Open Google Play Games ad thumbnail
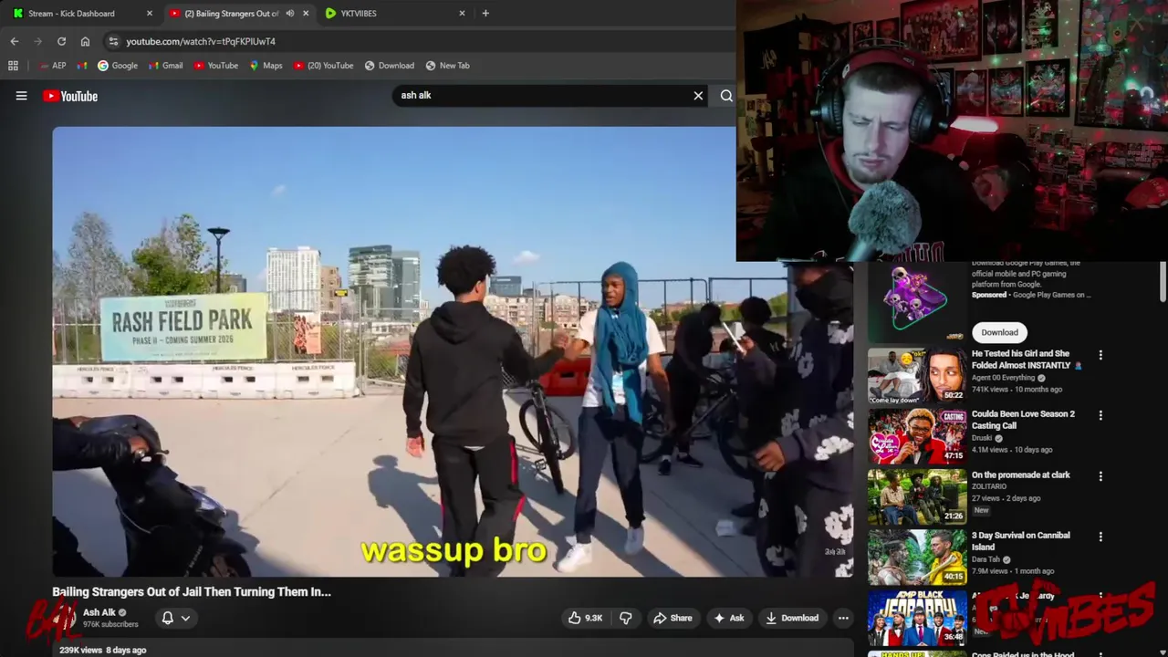Screen dimensions: 1168x657 coord(916,301)
